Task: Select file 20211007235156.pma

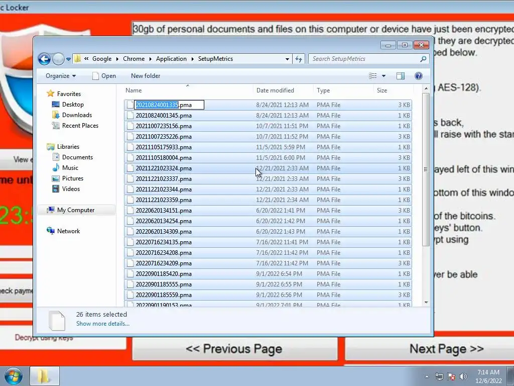Action: pyautogui.click(x=268, y=126)
